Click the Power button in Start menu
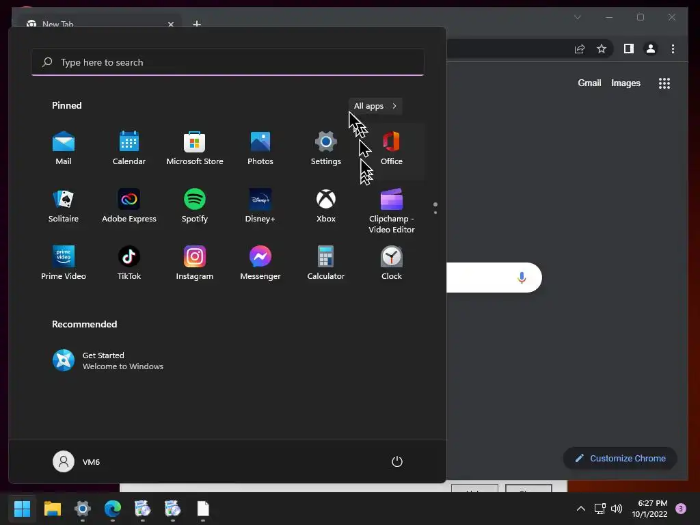 coord(397,461)
